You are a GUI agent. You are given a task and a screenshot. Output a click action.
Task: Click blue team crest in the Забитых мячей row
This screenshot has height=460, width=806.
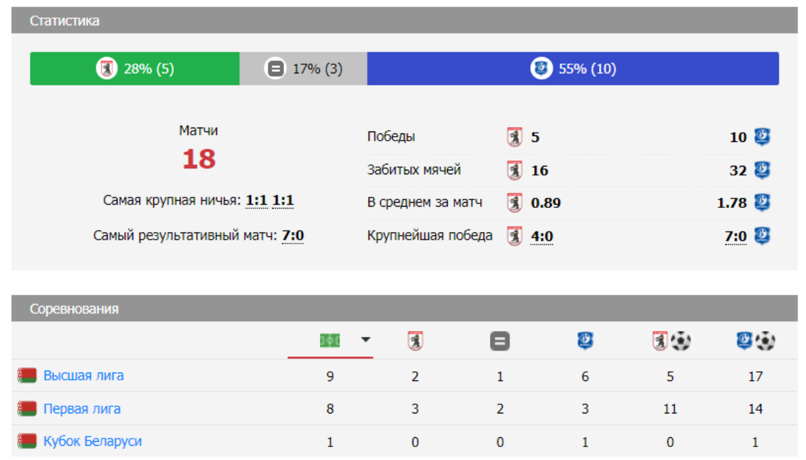tap(762, 170)
